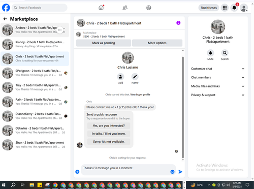Image resolution: width=254 pixels, height=189 pixels.
Task: Open the Groups icon in top navigation
Action: 149,8
